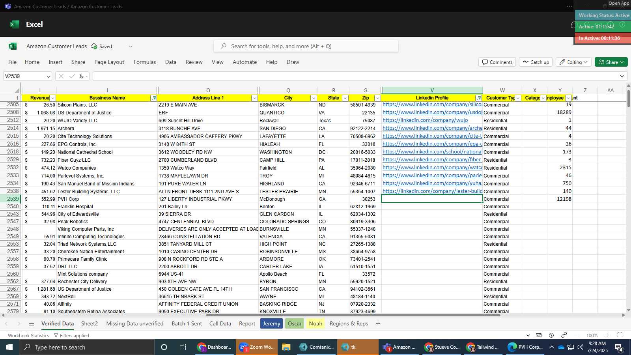Viewport: 631px width, 355px height.
Task: Open the all sheets list icon
Action: click(32, 323)
